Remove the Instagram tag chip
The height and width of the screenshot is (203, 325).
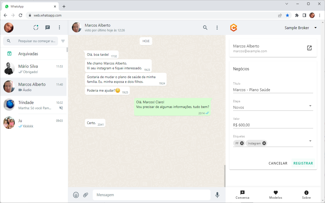(264, 143)
